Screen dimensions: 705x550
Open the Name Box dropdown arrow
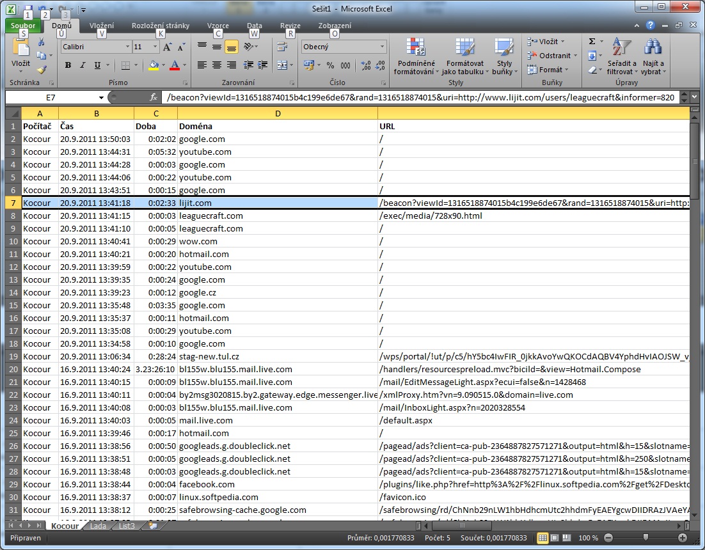pos(101,97)
